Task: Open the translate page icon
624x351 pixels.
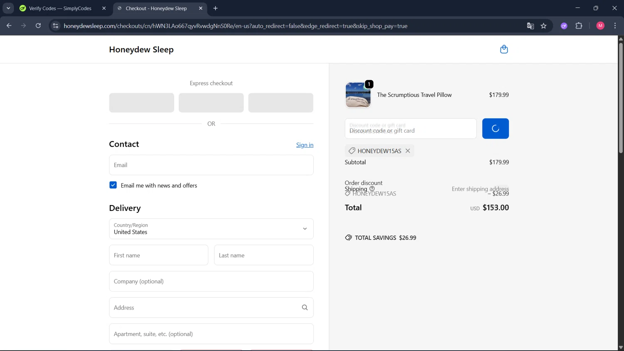Action: [x=530, y=26]
